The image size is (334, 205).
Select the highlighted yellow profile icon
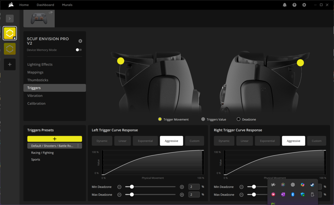[10, 33]
